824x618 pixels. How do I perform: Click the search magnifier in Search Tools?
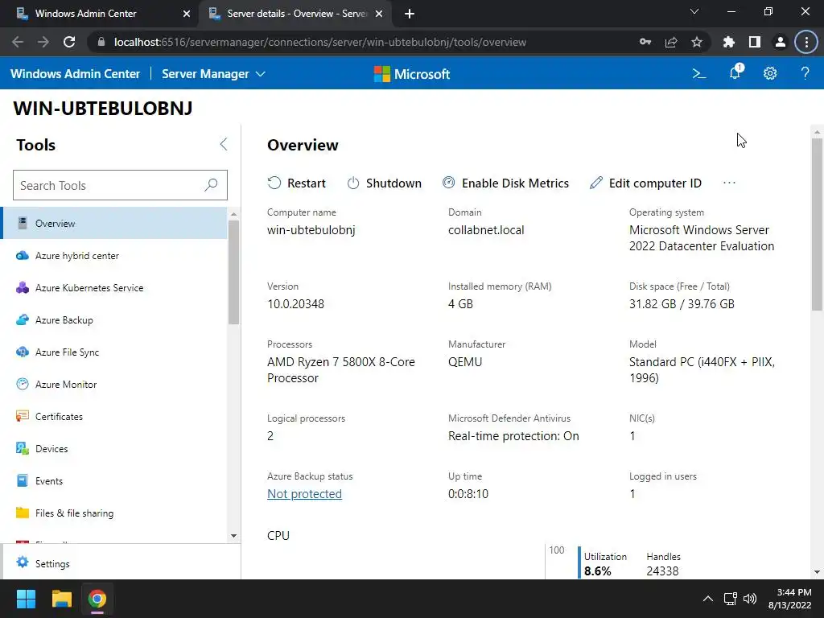211,184
